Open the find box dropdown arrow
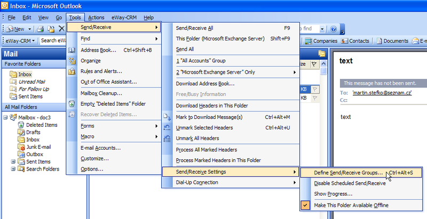Viewport: 427px width, 219px height. pos(322,29)
